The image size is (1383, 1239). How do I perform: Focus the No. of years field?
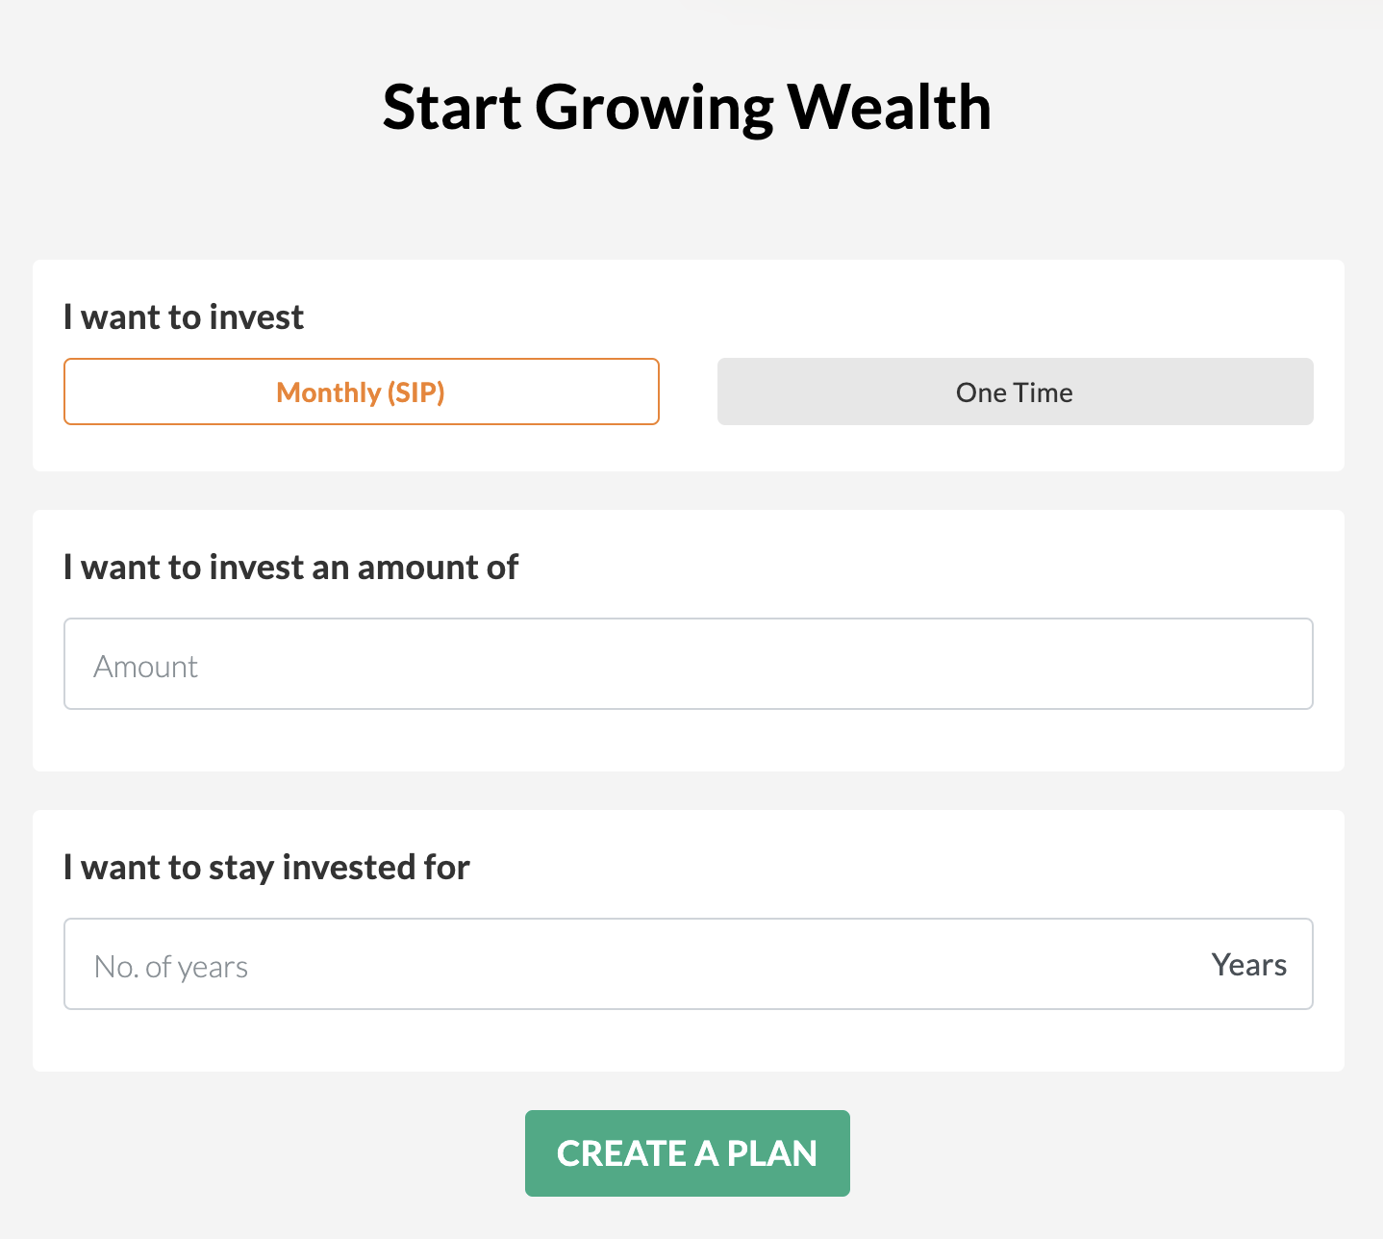625,964
